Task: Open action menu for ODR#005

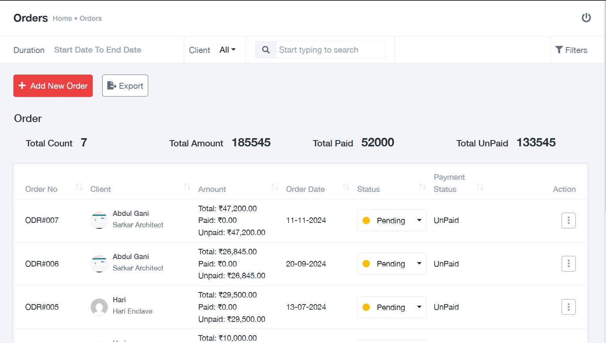Action: click(x=568, y=307)
